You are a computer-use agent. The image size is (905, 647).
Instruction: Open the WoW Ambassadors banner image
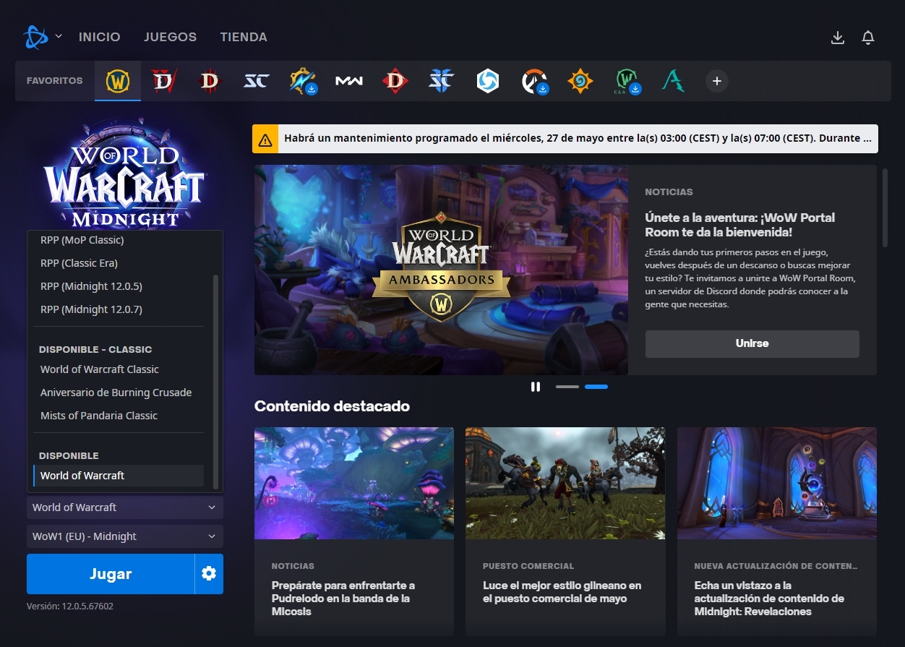click(441, 270)
